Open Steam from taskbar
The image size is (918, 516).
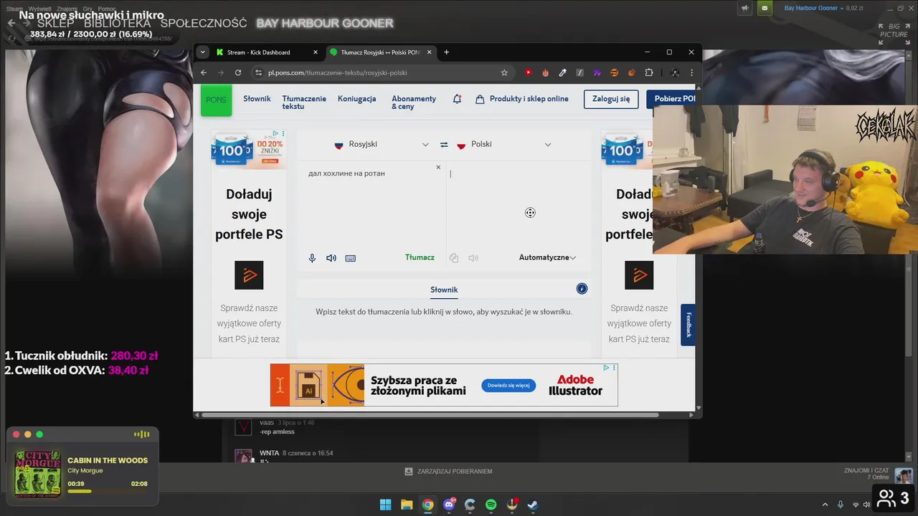tap(533, 505)
